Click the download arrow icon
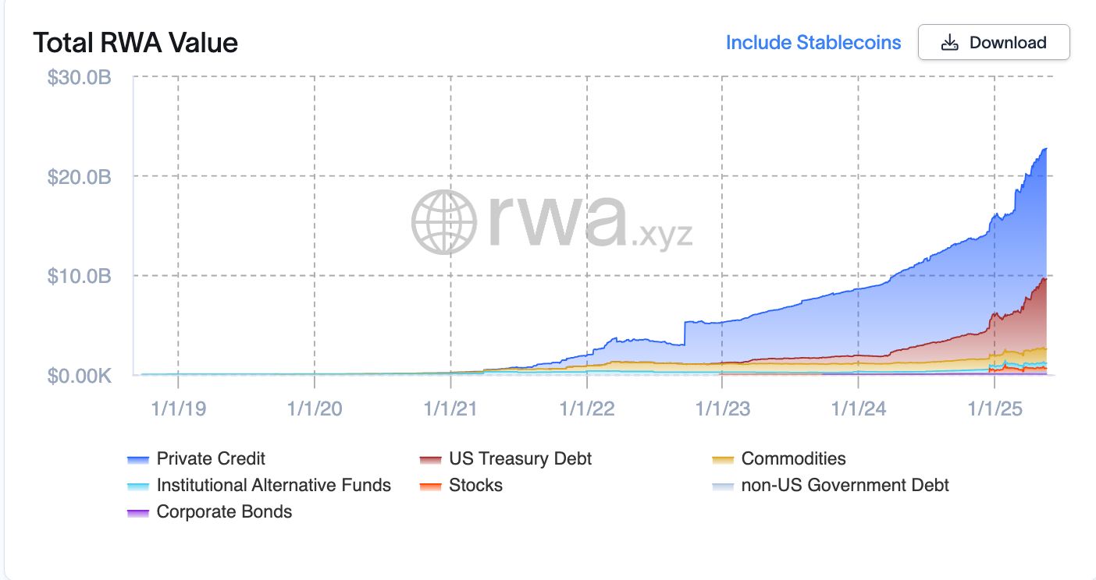Viewport: 1096px width, 580px height. [x=949, y=43]
